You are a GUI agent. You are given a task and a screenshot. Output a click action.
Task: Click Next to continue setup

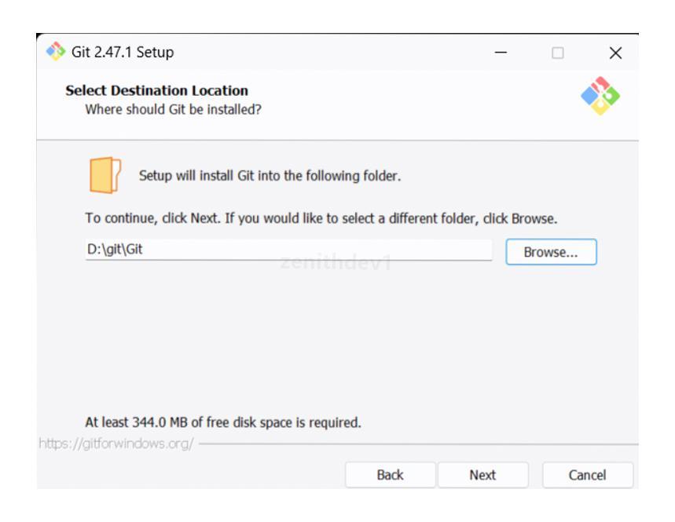pos(483,475)
